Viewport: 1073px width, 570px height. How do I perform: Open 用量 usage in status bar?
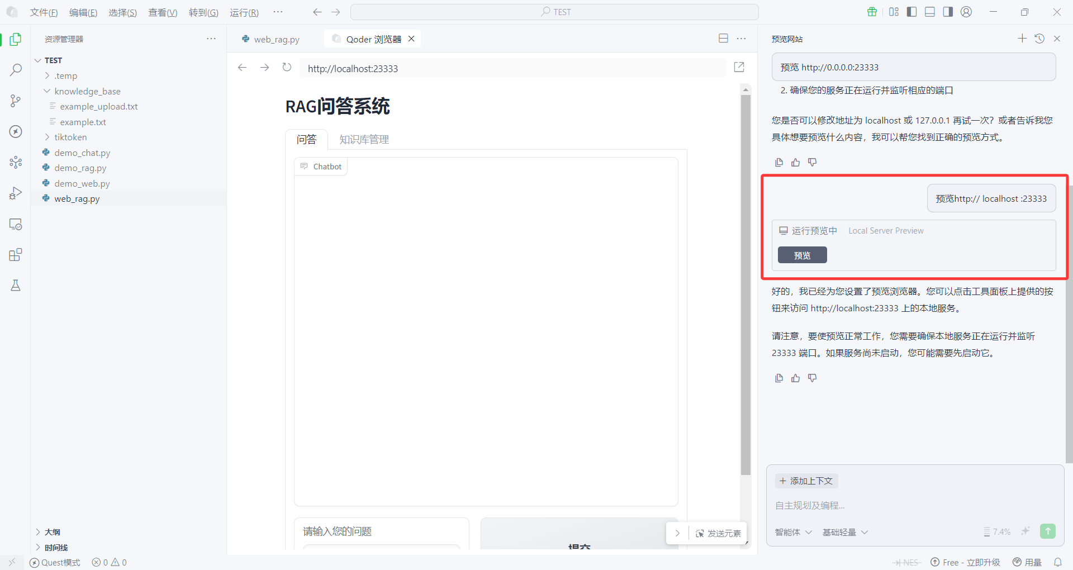click(x=1027, y=562)
